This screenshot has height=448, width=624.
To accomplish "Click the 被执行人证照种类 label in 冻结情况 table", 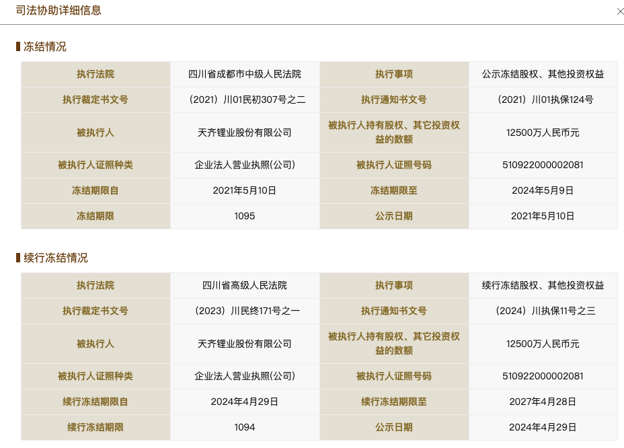I will point(95,165).
